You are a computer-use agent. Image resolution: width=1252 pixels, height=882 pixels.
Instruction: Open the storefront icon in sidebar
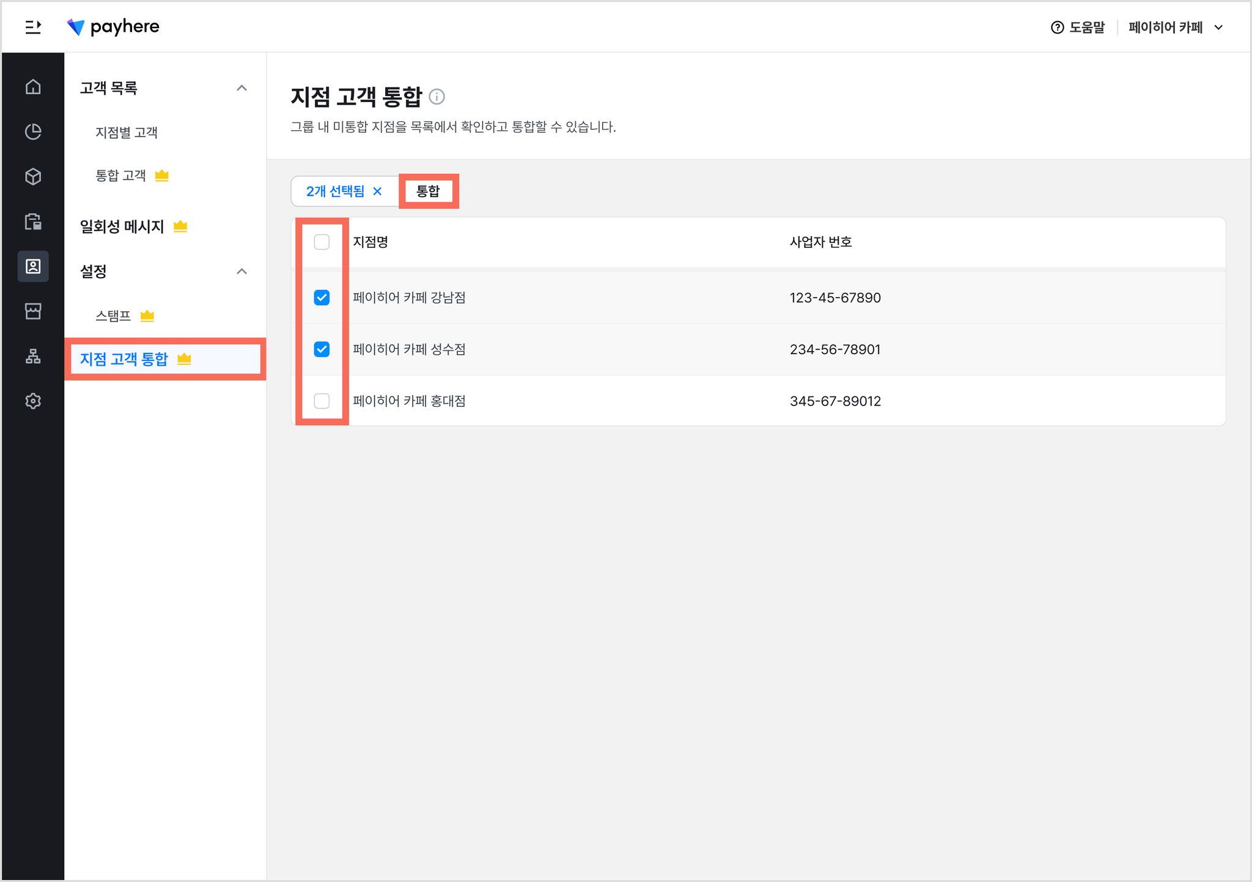click(x=33, y=311)
